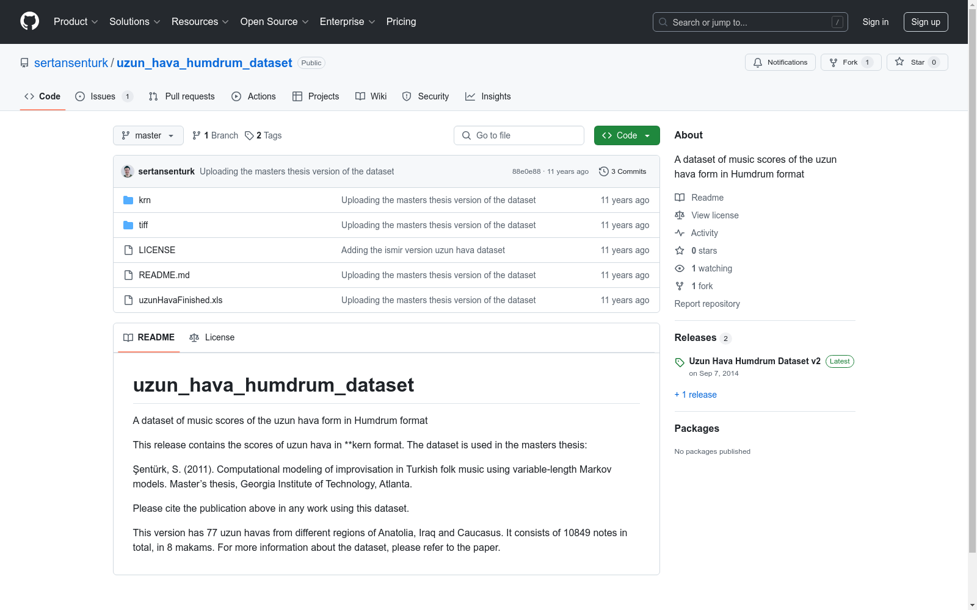Click the uzunHavaFinished.xls file icon
Viewport: 977px width, 610px height.
click(128, 300)
